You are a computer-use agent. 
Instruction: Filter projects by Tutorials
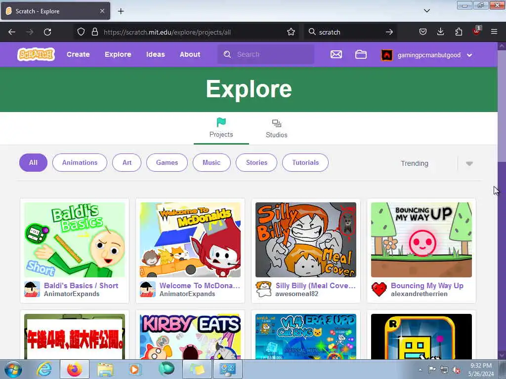tap(305, 163)
